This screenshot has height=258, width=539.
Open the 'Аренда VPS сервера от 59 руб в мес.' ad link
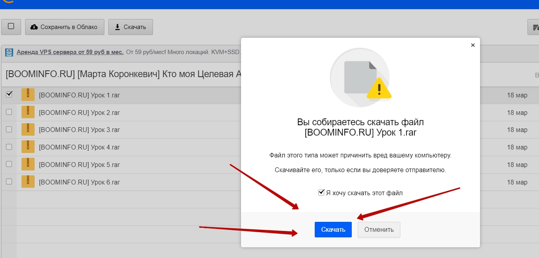click(70, 52)
